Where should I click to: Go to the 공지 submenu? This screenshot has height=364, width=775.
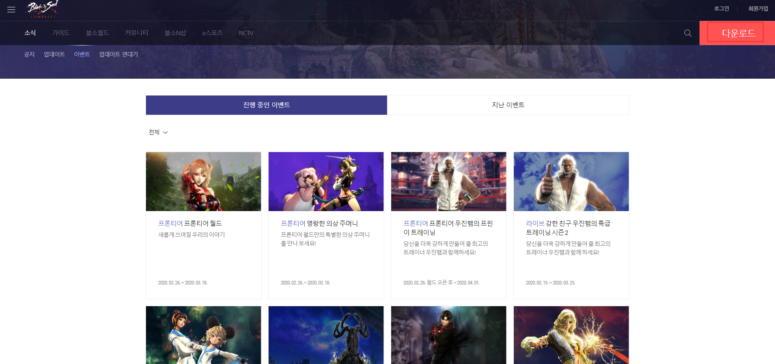(29, 55)
